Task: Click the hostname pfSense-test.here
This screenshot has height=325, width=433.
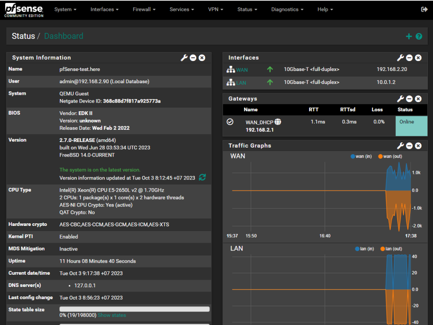Action: (80, 69)
